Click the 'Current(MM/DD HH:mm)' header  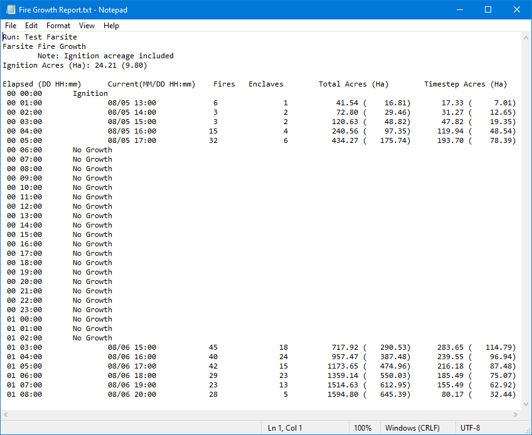coord(152,84)
